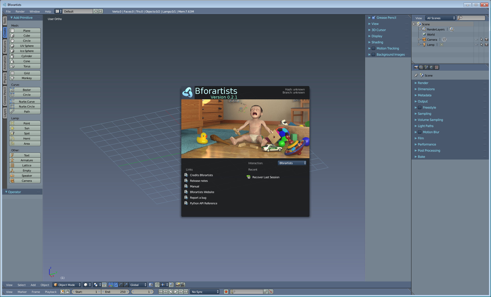Click Recover Last Session
Viewport: 491px width, 297px height.
point(266,177)
